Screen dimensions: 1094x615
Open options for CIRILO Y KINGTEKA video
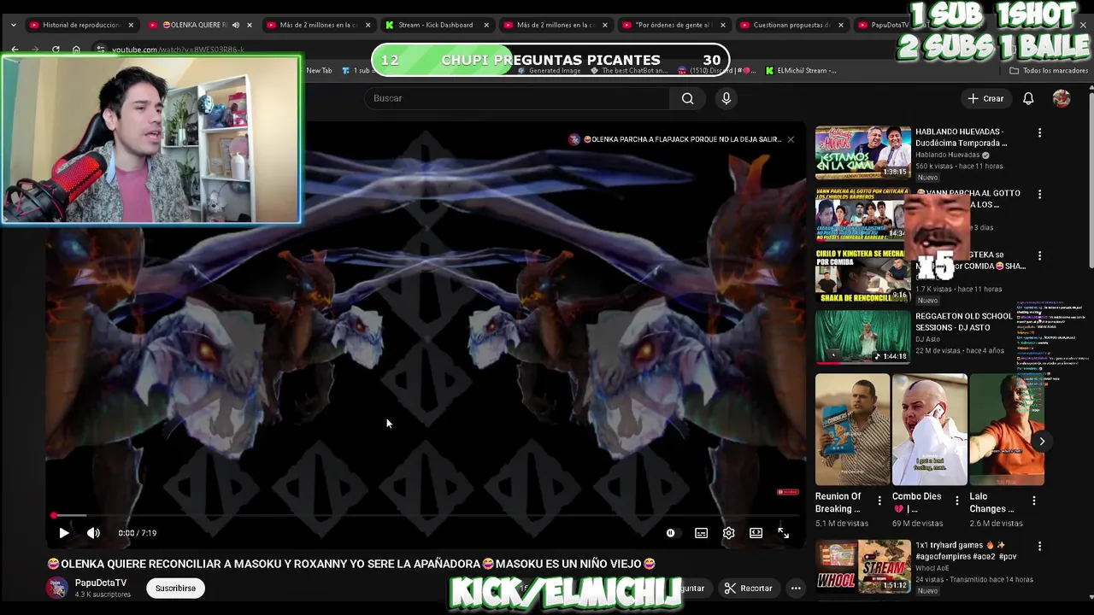pos(1039,255)
